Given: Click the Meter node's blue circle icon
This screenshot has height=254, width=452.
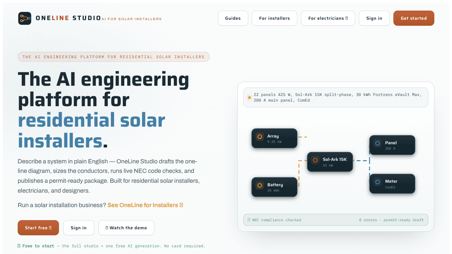Looking at the screenshot, I should (x=377, y=182).
